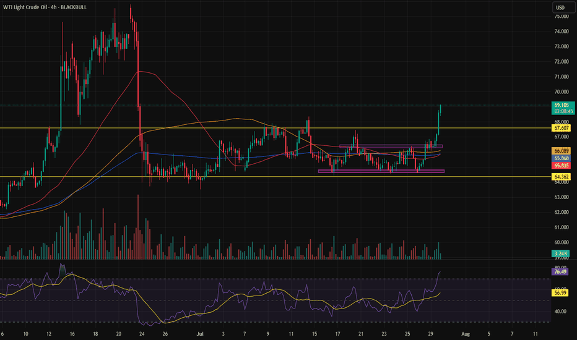Click the 63.000 price axis label
This screenshot has height=340, width=577.
[562, 197]
